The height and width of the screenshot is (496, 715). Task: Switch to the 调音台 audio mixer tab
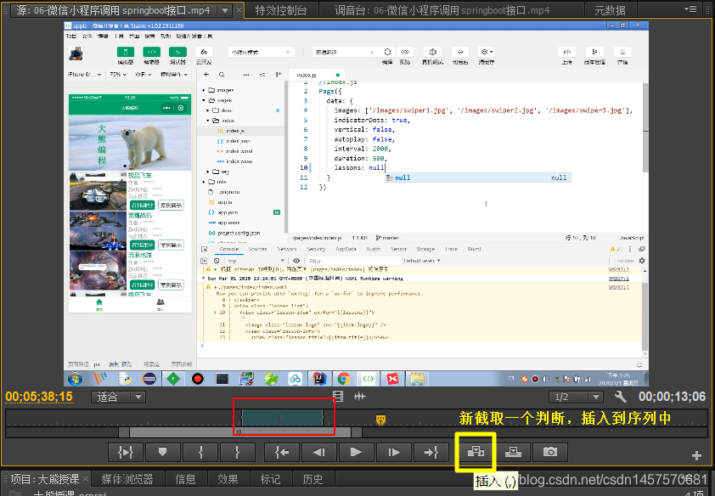pyautogui.click(x=442, y=10)
